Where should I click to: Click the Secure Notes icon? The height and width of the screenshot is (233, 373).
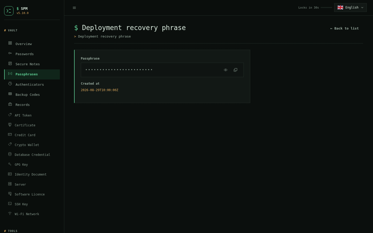tap(10, 63)
